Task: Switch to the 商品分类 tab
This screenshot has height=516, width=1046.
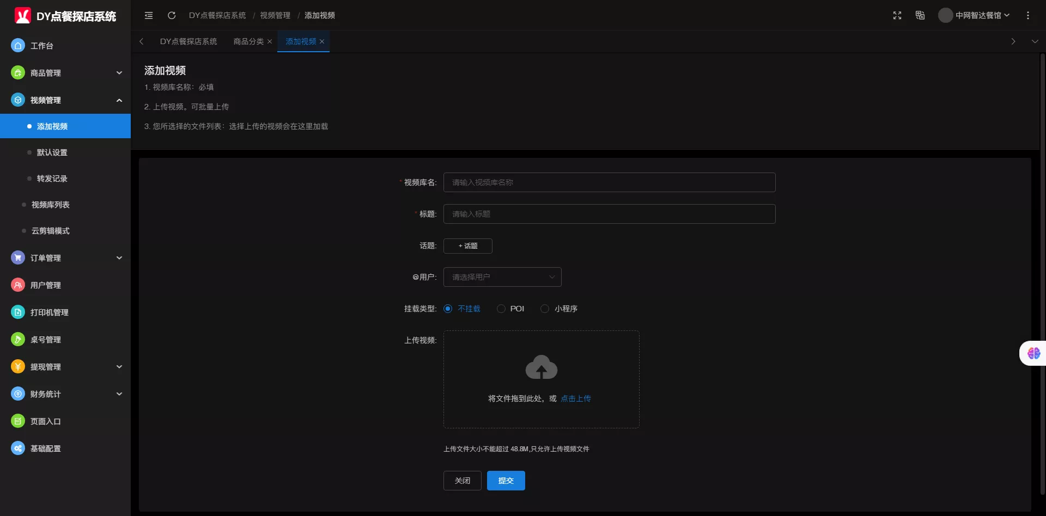Action: [248, 41]
